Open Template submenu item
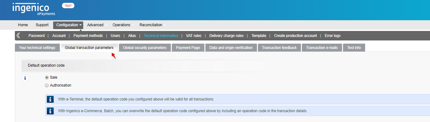 tap(259, 36)
